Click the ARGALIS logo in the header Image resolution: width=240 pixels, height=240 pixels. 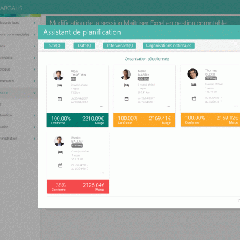click(11, 8)
